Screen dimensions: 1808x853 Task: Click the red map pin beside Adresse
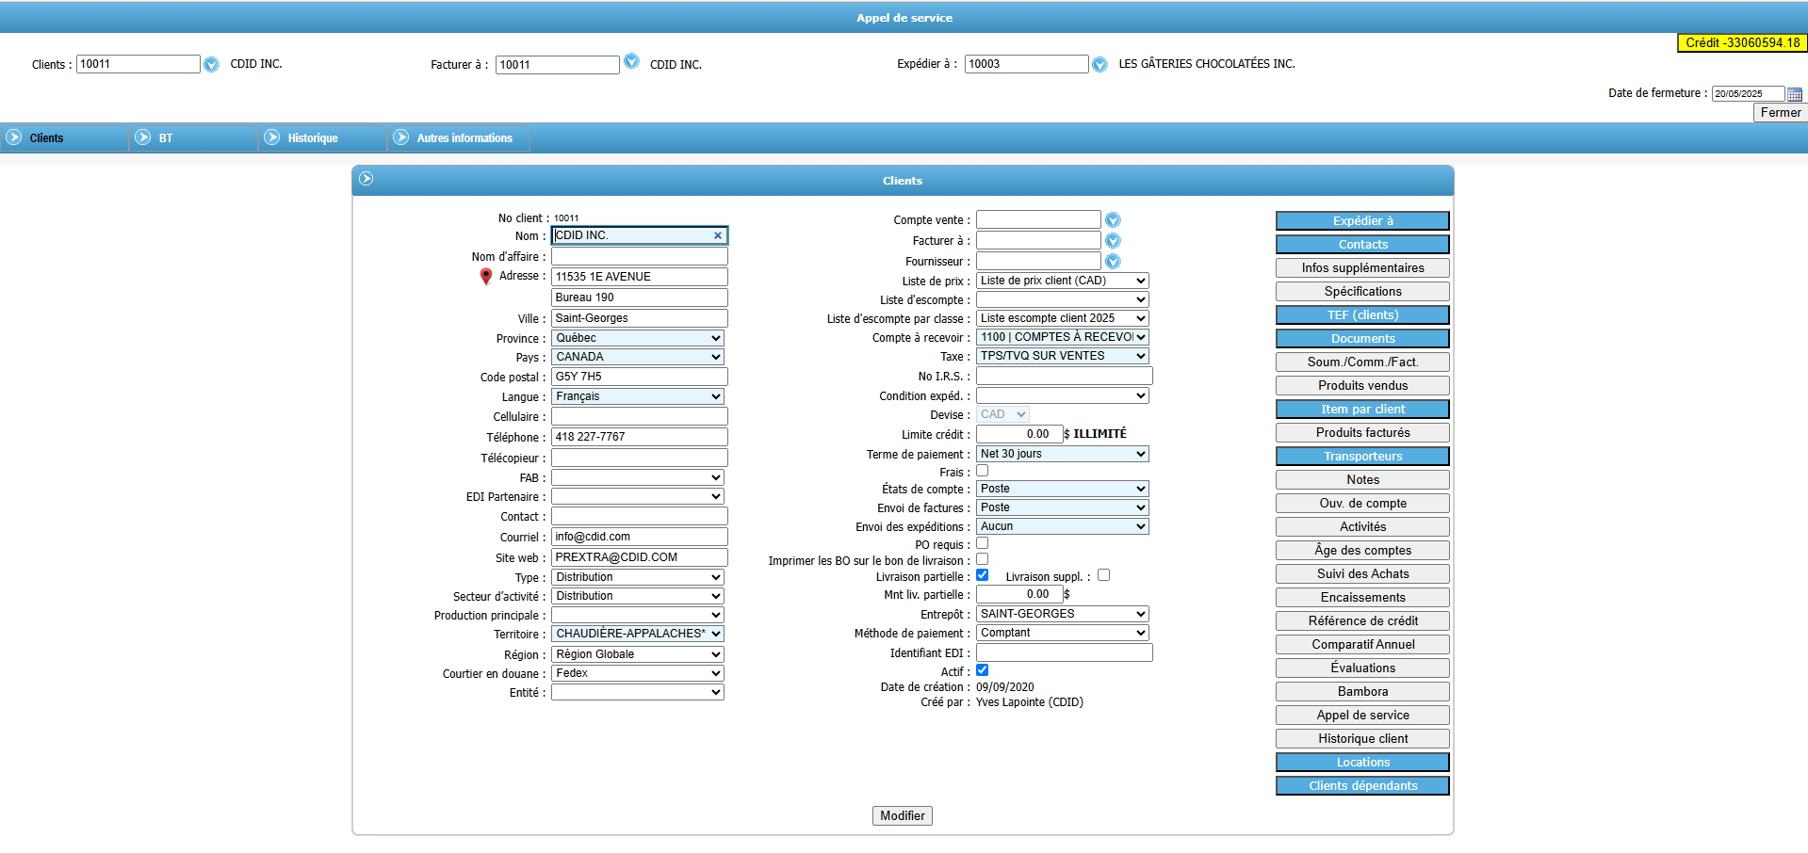tap(486, 277)
